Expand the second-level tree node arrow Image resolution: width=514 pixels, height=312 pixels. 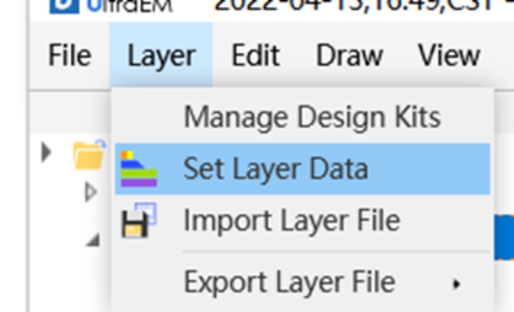click(x=91, y=192)
